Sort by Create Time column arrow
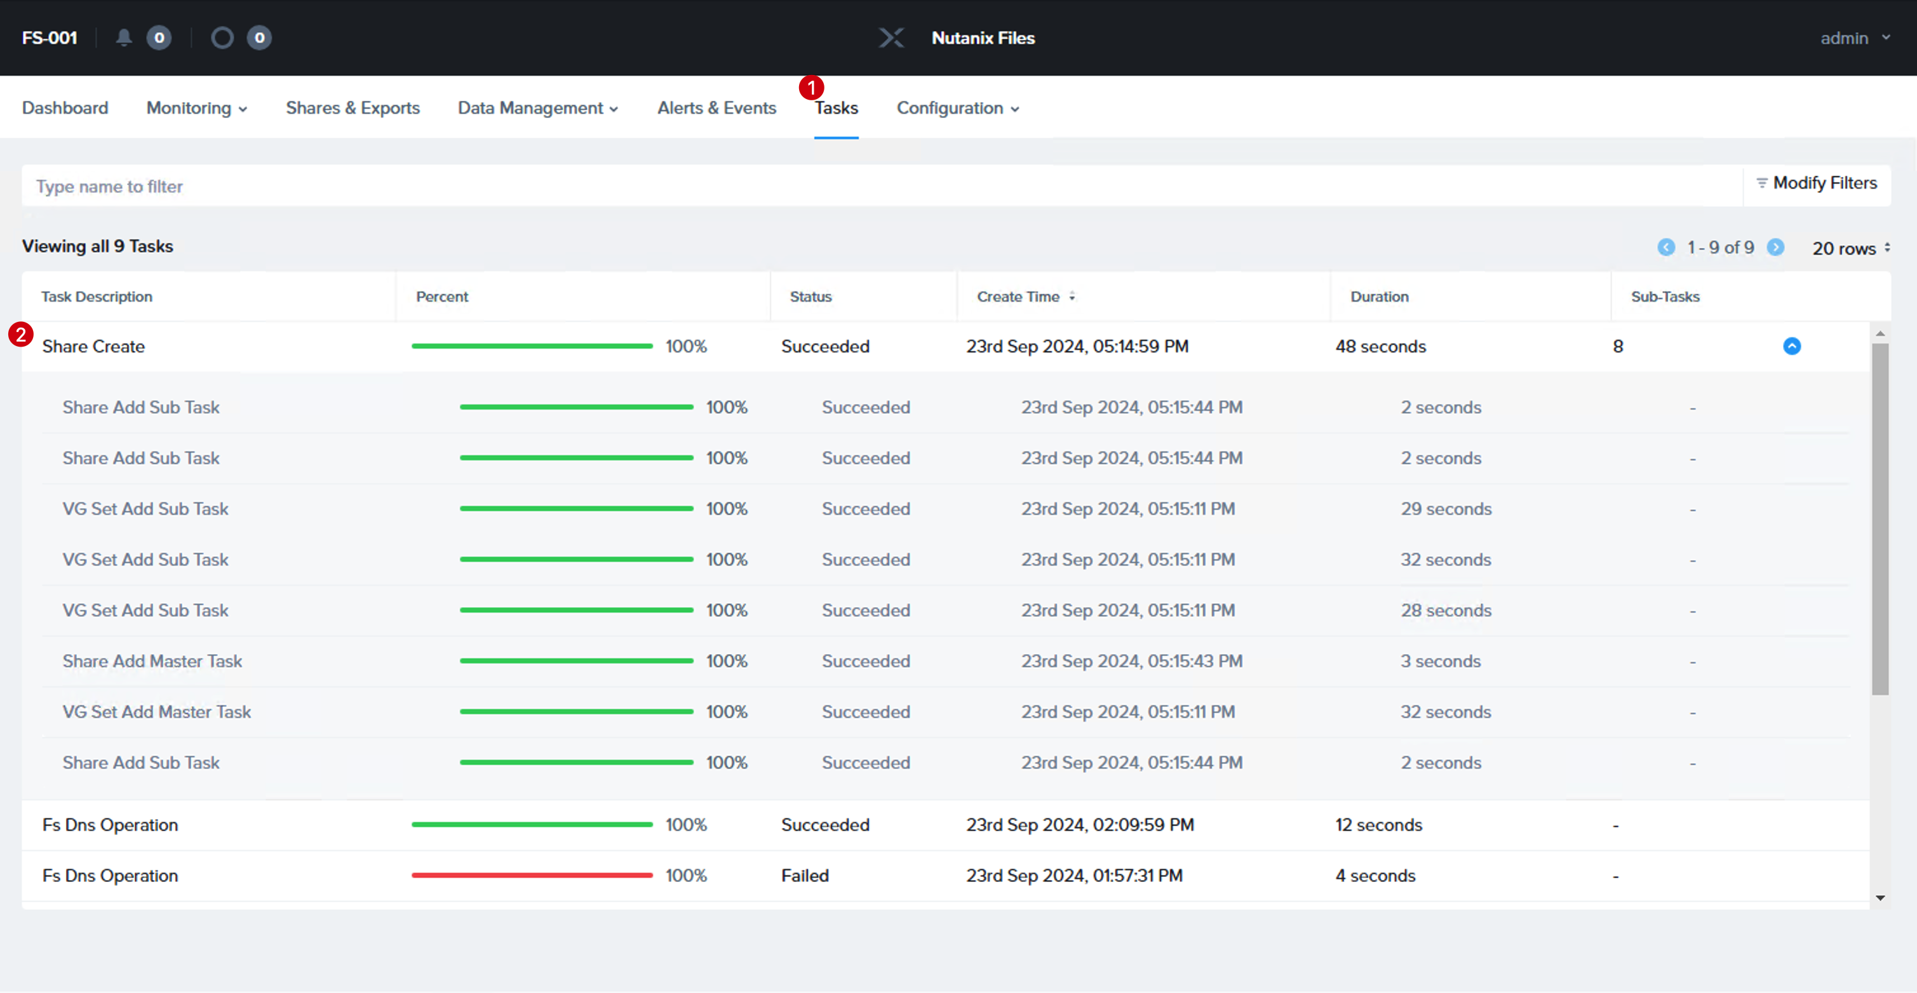The height and width of the screenshot is (993, 1917). pos(1072,296)
